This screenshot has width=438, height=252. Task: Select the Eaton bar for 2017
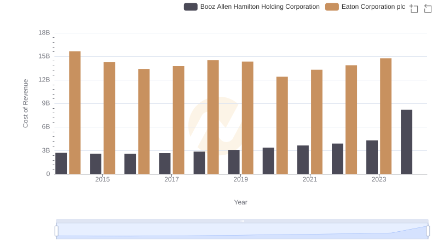coord(178,120)
